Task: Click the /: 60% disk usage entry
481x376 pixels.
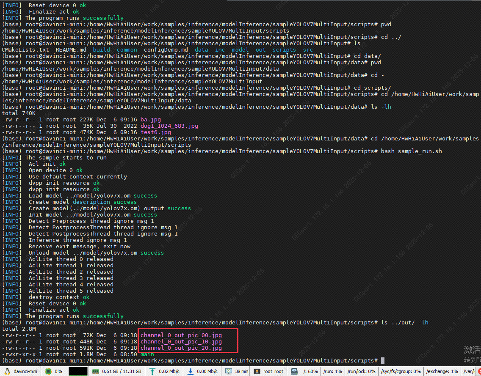Action: [x=310, y=371]
